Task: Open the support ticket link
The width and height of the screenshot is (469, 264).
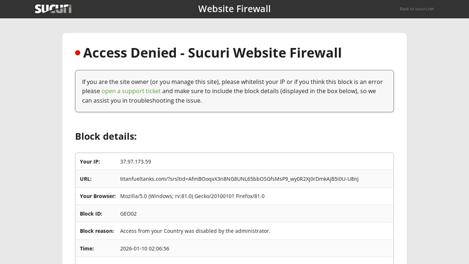Action: [x=131, y=91]
